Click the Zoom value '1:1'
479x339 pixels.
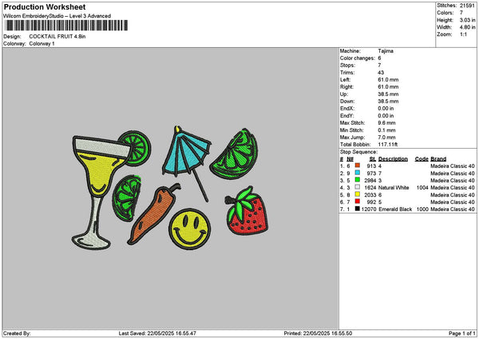point(463,34)
